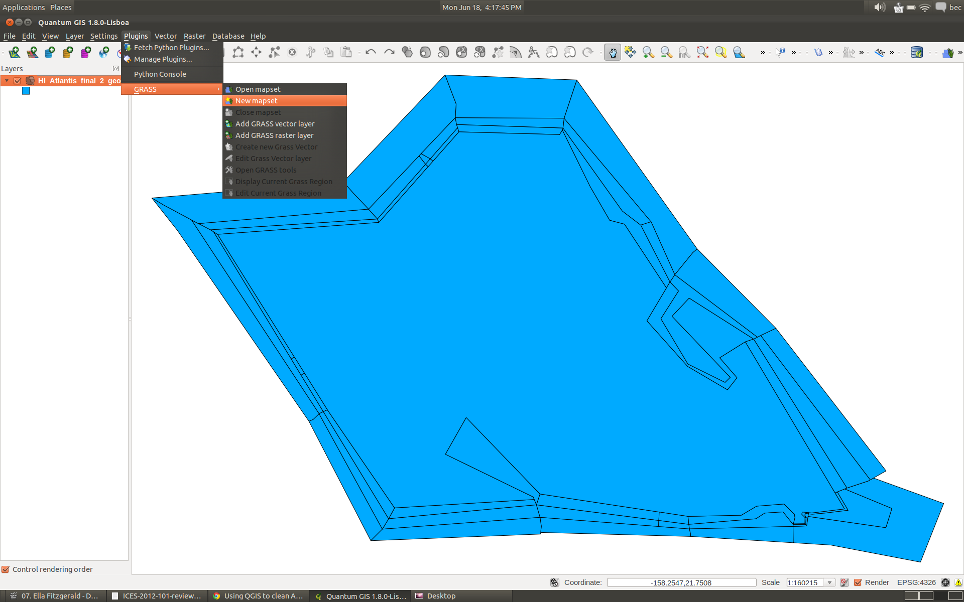The height and width of the screenshot is (602, 964).
Task: Toggle HI_Atlantis_final_2_geo layer visibility checkbox
Action: pyautogui.click(x=18, y=81)
